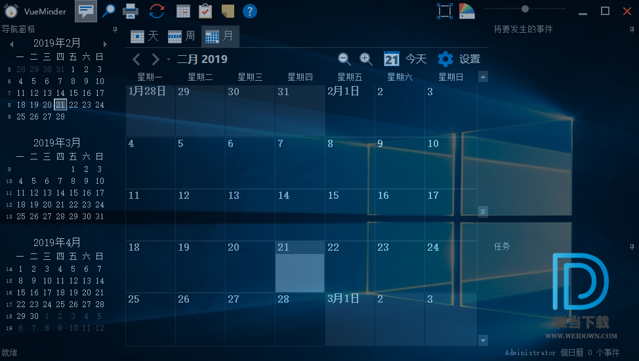Click the 星期日 column header
639x361 pixels.
tap(451, 77)
